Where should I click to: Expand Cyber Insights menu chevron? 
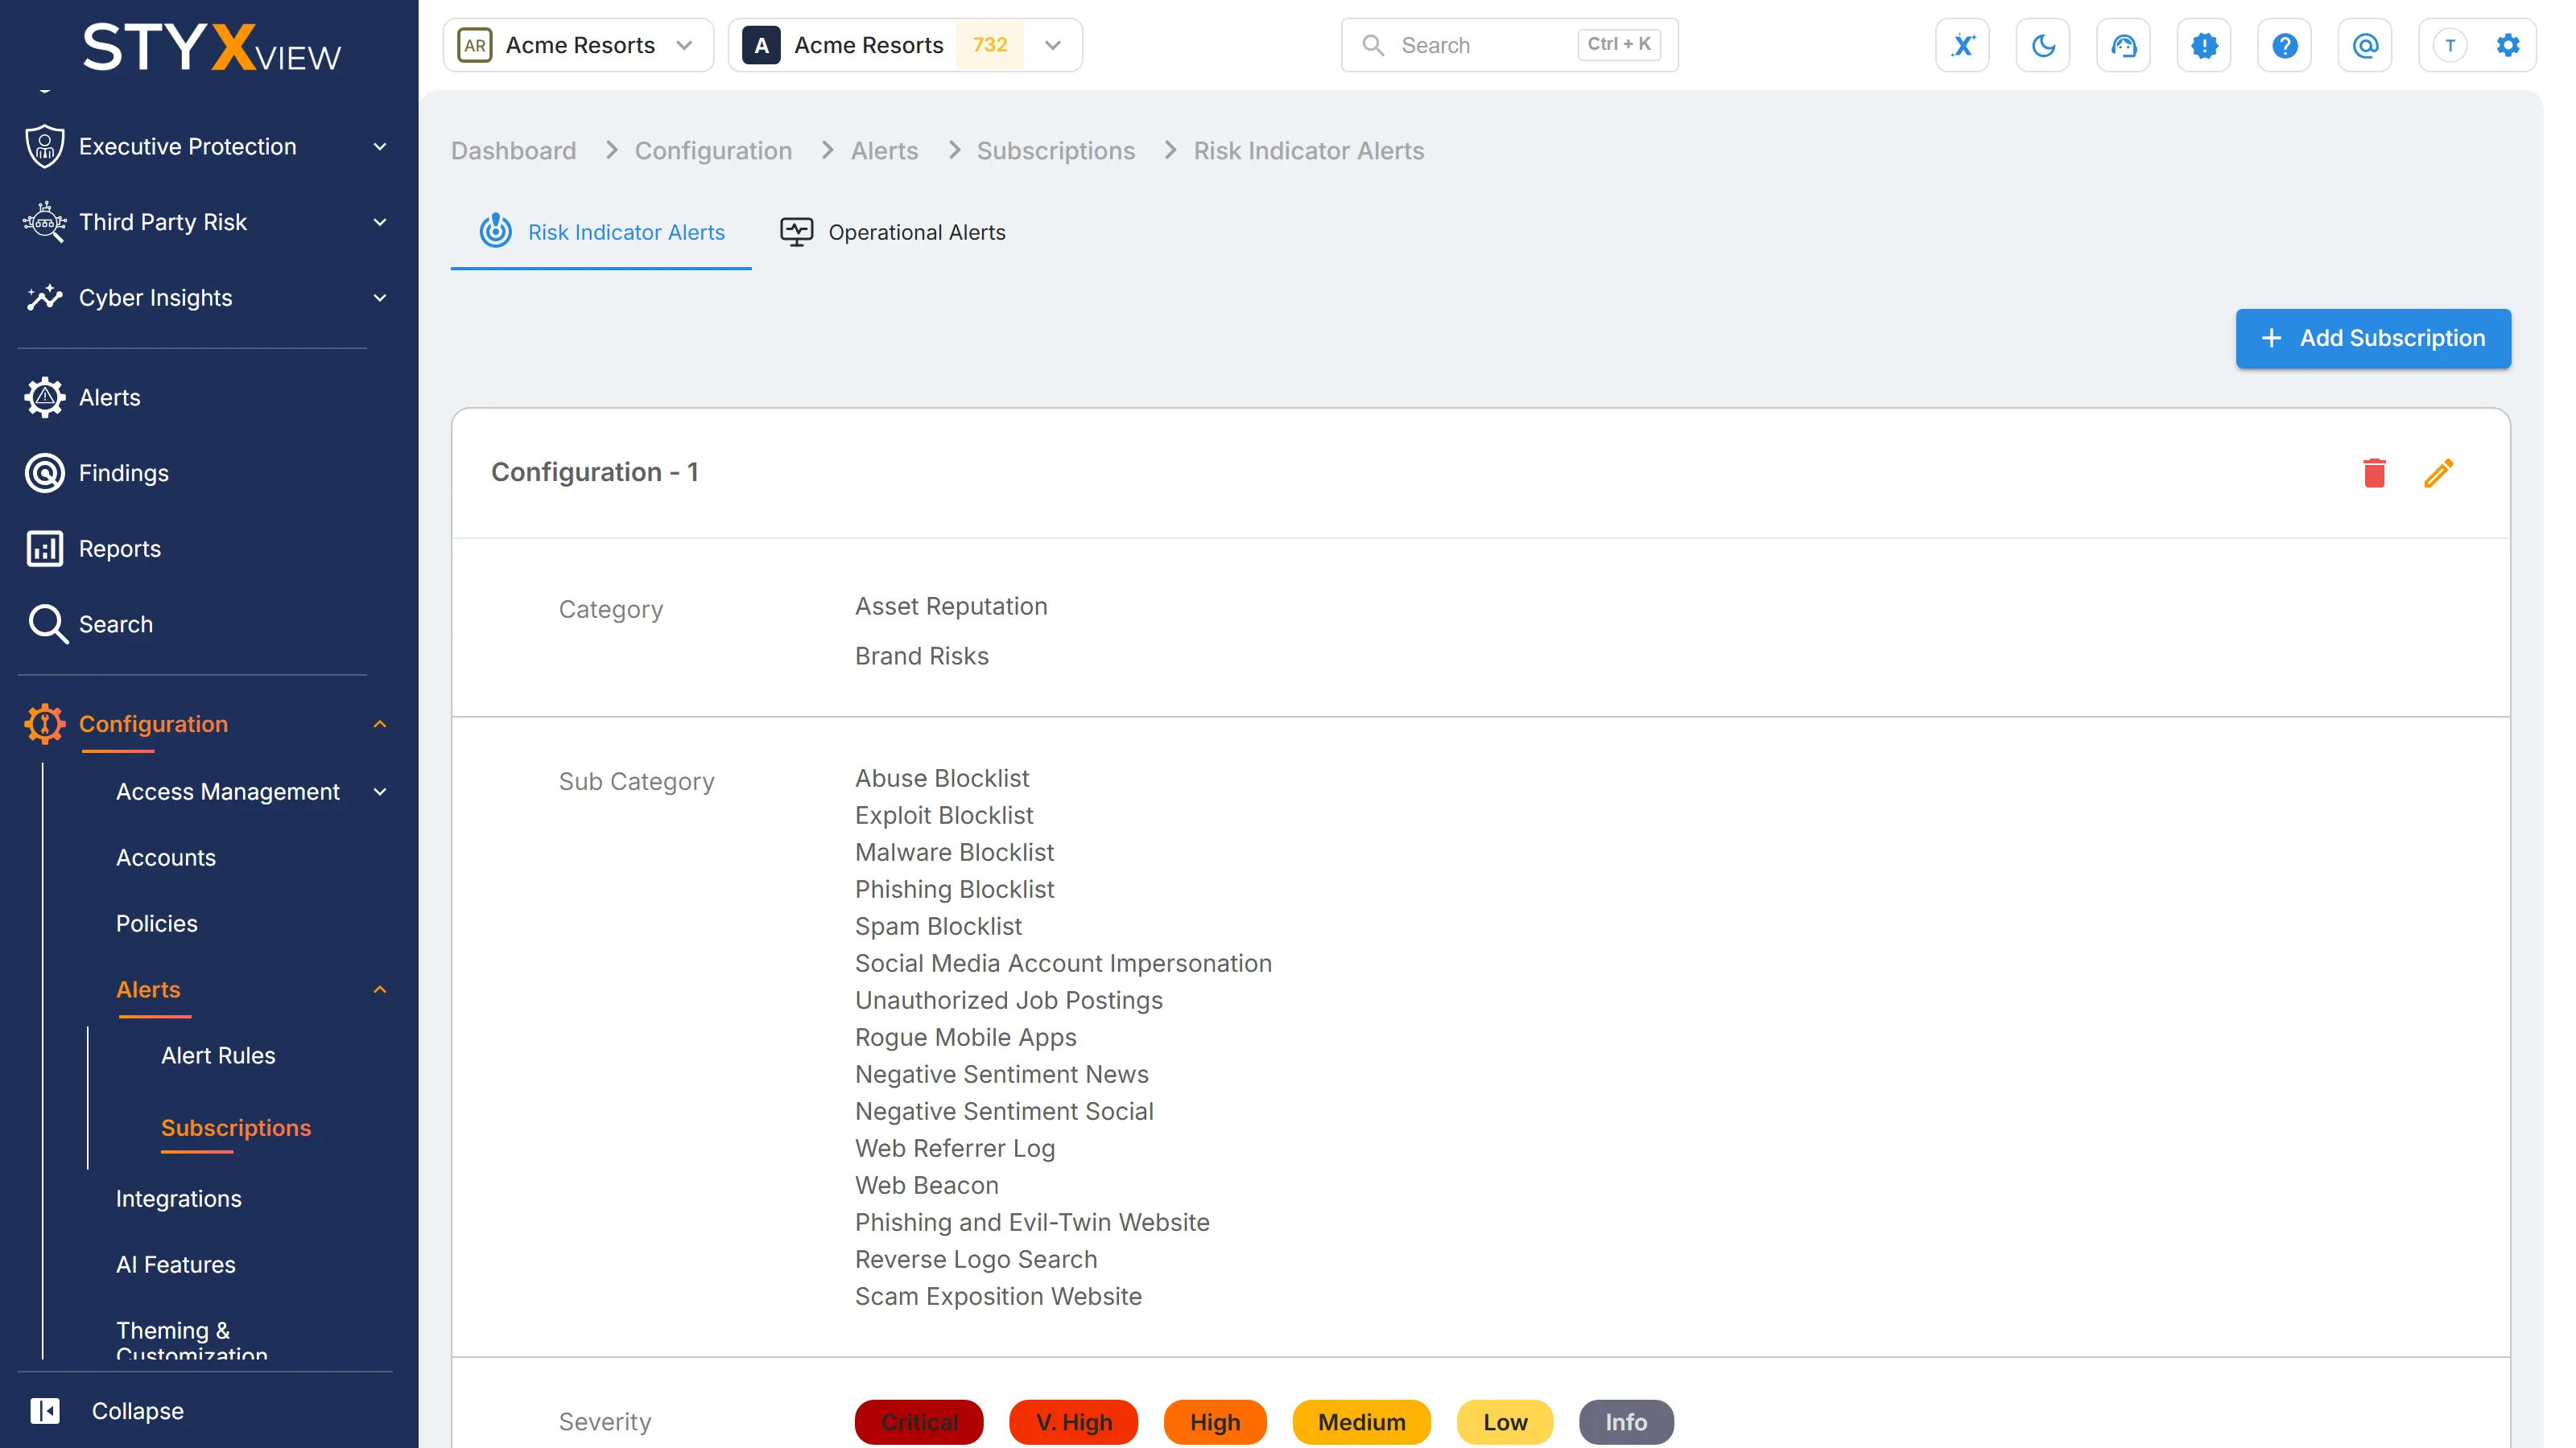pyautogui.click(x=380, y=298)
